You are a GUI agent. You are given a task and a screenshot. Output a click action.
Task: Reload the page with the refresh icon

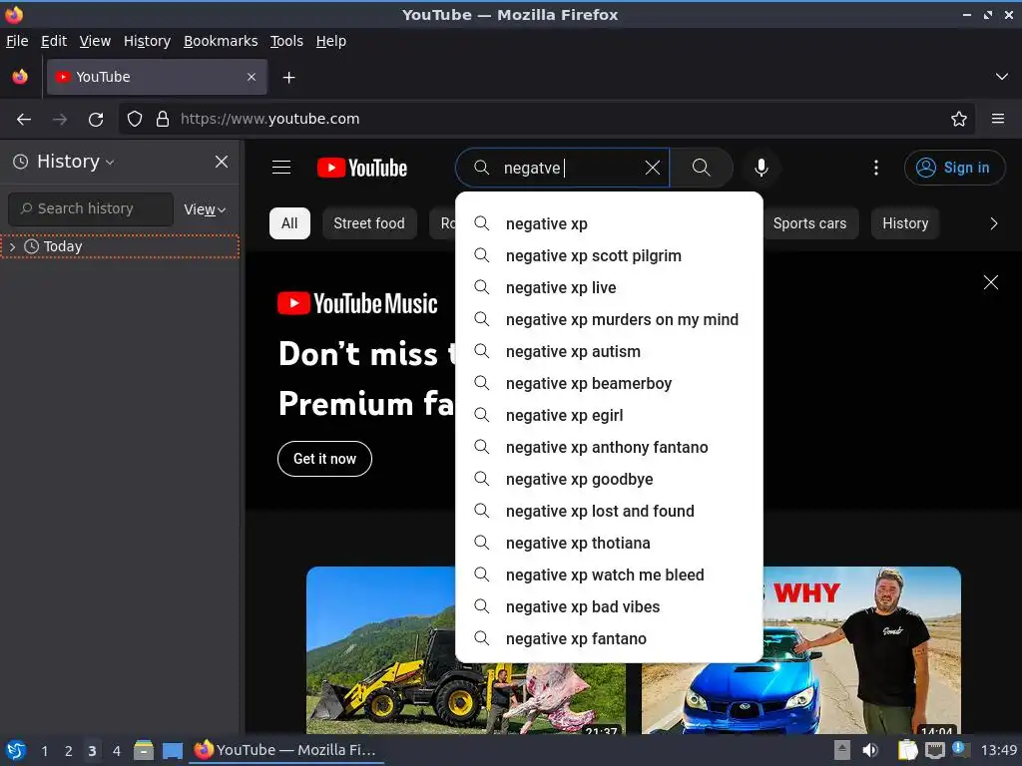click(96, 120)
